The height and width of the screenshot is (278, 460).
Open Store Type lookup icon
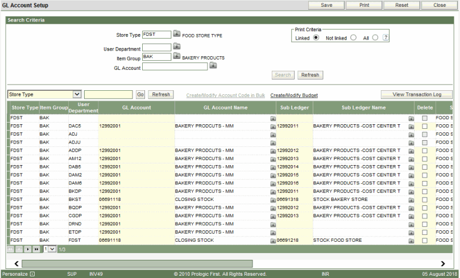[177, 33]
